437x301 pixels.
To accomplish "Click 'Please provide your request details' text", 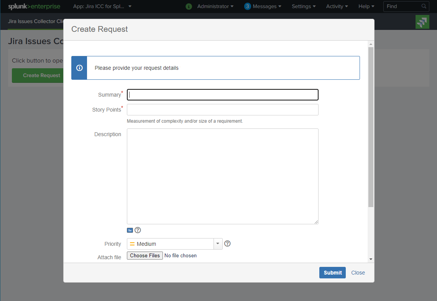I will point(136,68).
